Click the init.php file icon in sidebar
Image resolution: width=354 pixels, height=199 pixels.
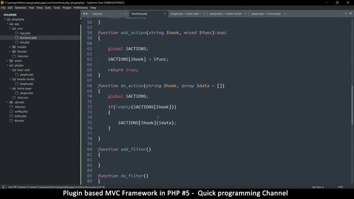click(x=17, y=43)
